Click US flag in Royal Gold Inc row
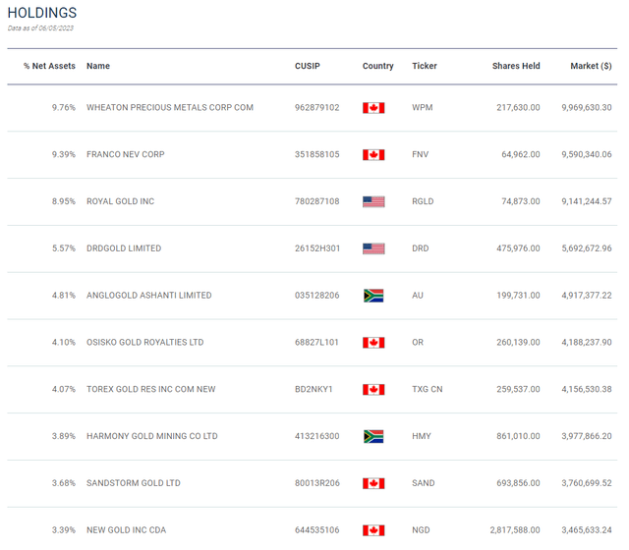 [373, 201]
